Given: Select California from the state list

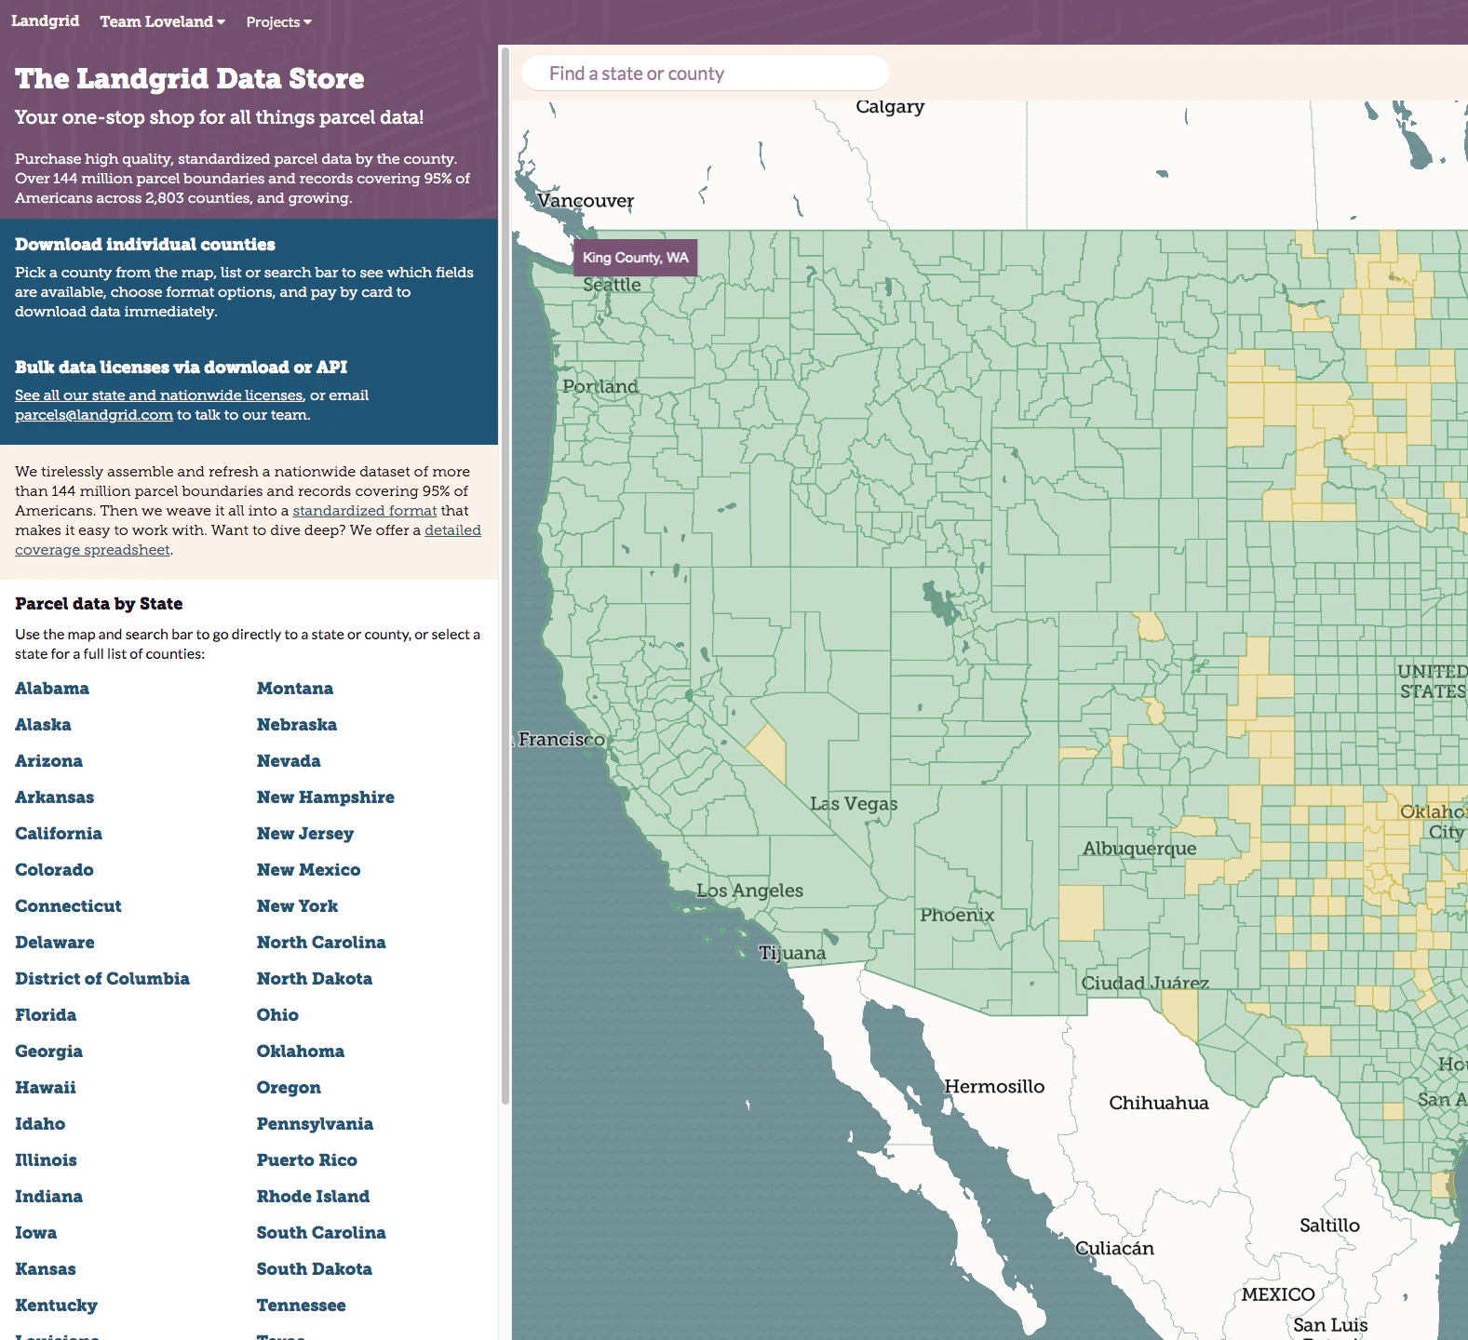Looking at the screenshot, I should click(x=59, y=834).
